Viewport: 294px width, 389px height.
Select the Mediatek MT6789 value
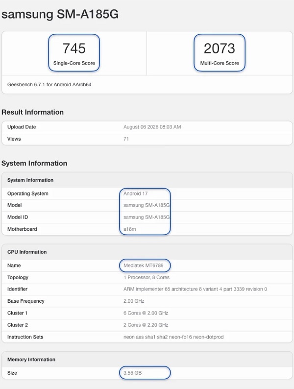click(x=144, y=266)
